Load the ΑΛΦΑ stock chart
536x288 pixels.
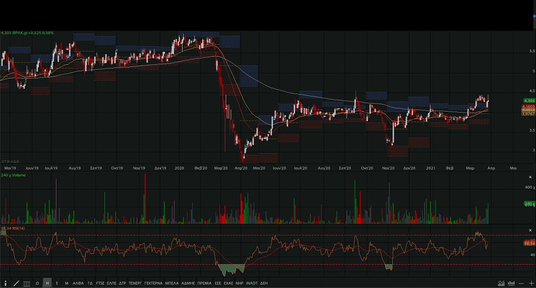[78, 283]
